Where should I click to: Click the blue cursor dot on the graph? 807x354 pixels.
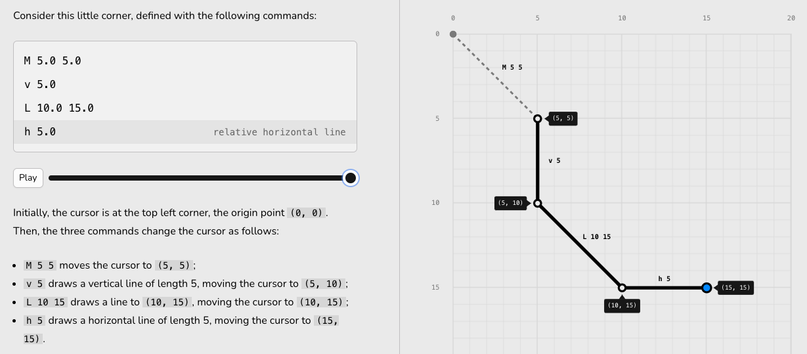click(x=707, y=288)
